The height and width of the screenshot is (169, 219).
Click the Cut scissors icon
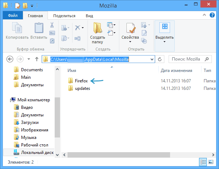tap(52, 25)
